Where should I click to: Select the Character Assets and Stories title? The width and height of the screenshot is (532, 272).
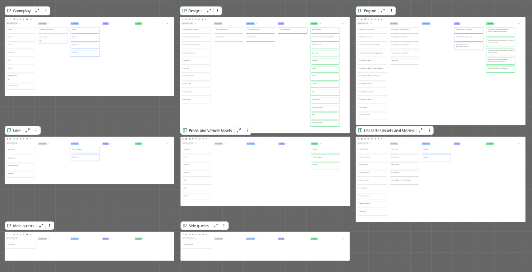pyautogui.click(x=389, y=130)
